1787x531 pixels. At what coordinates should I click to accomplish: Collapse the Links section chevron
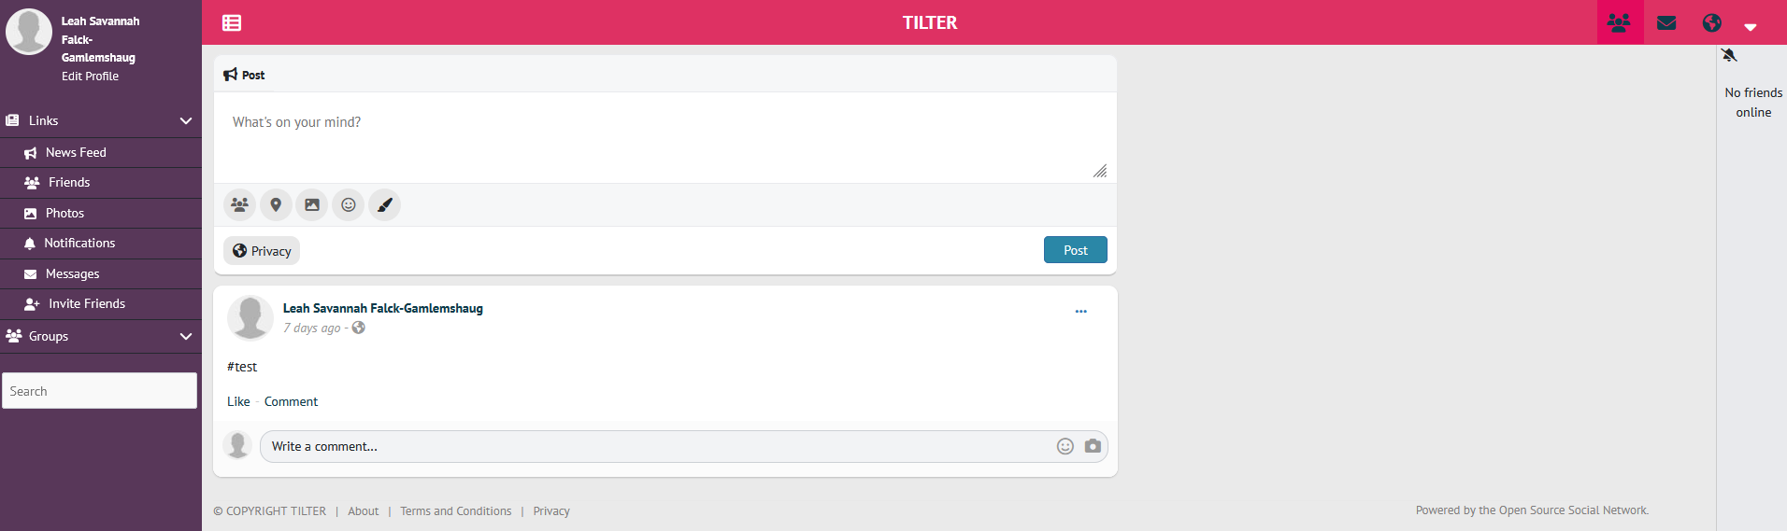click(x=186, y=120)
